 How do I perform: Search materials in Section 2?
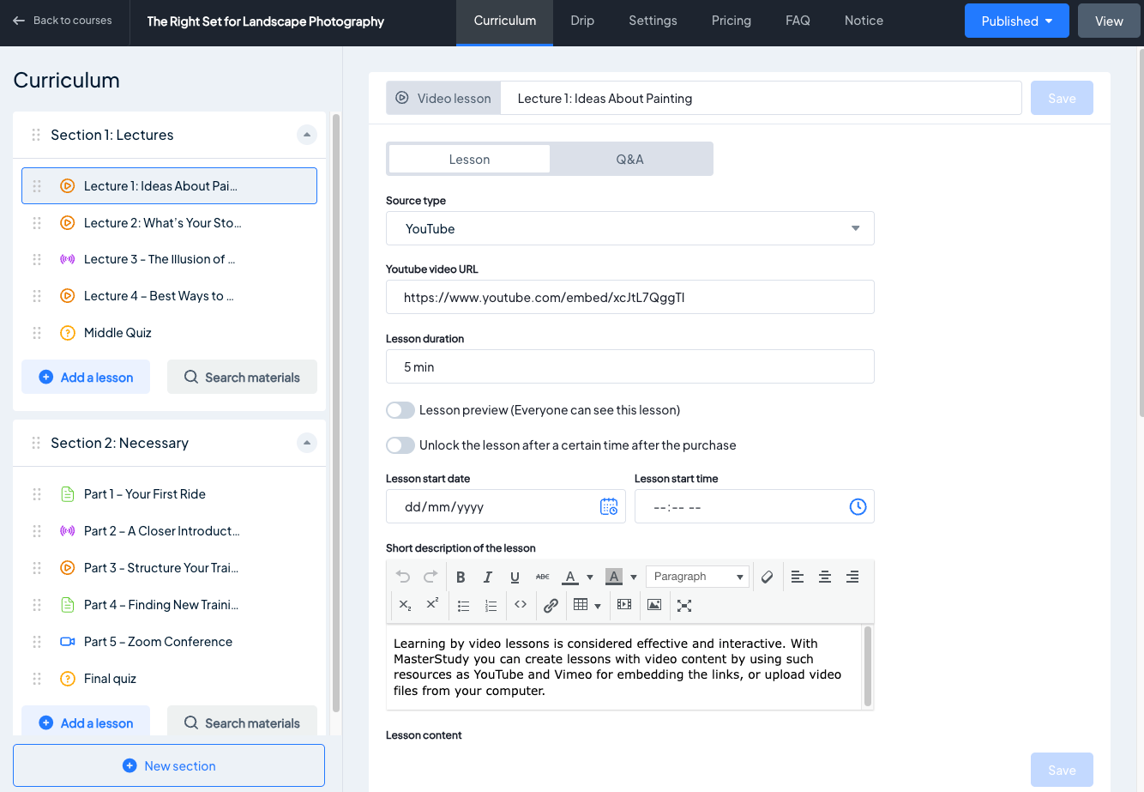tap(242, 722)
